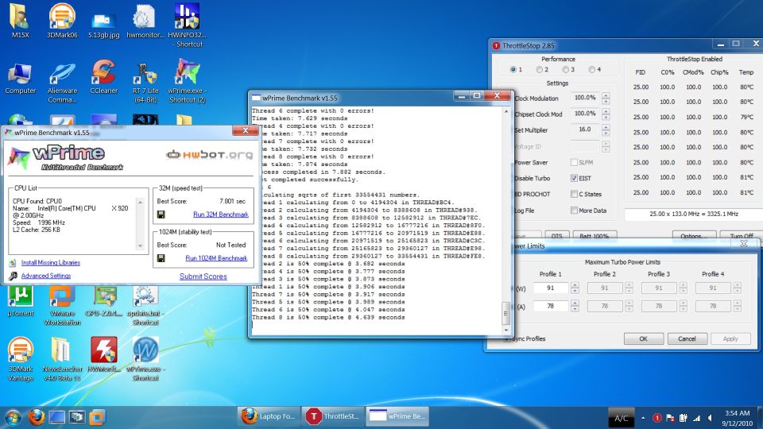Viewport: 763px width, 429px height.
Task: Click the Submit Scores link
Action: (203, 276)
